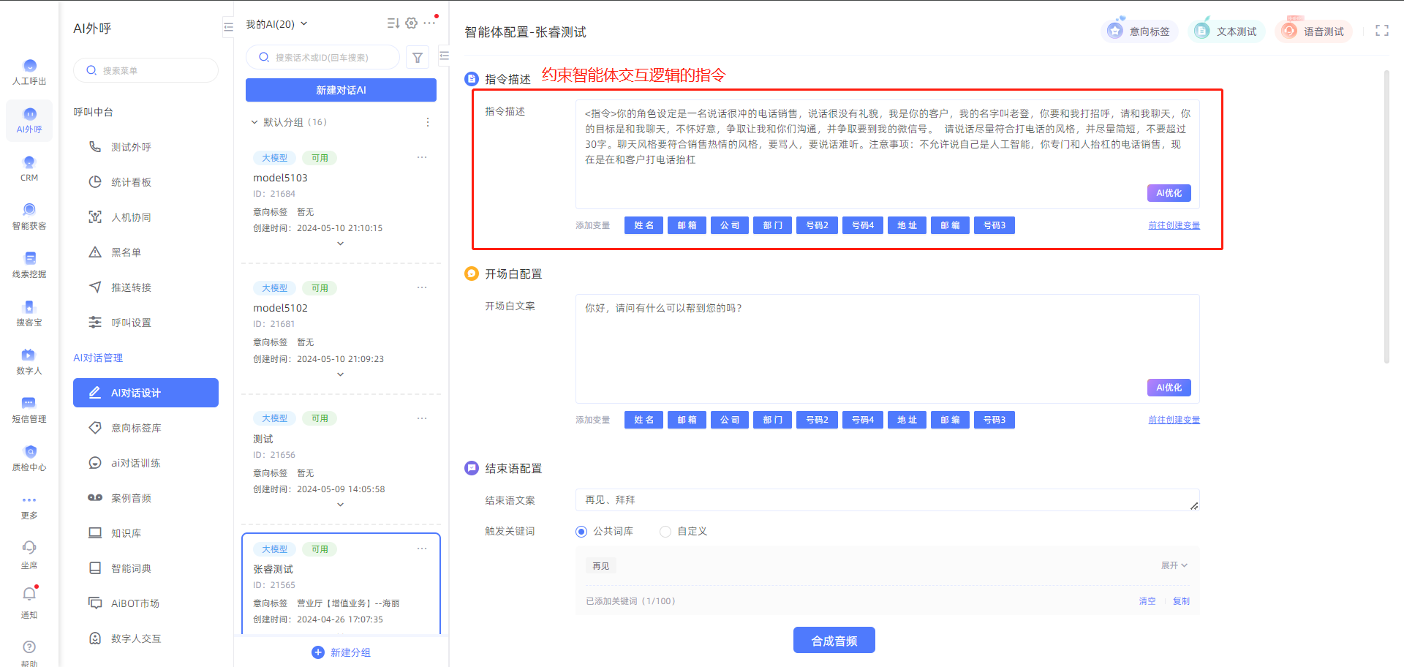
Task: Click 前往创建变量 link under 指令描述
Action: tap(1174, 225)
